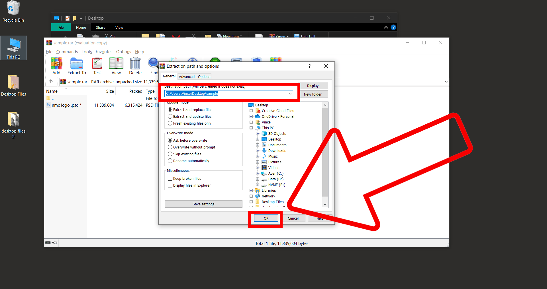The image size is (547, 289).
Task: Click the Save settings button
Action: (x=203, y=204)
